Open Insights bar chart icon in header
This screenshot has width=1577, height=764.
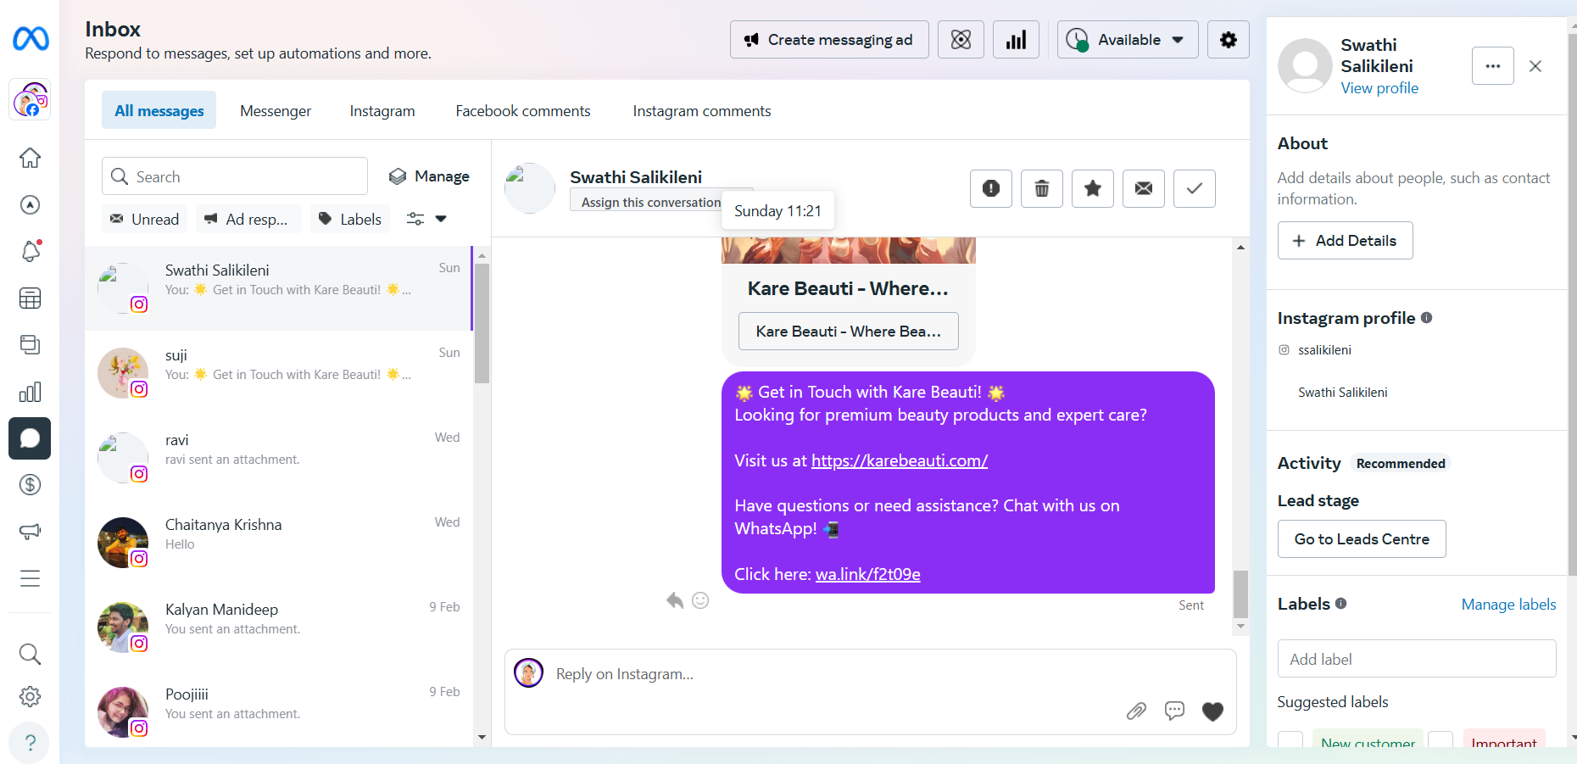[1016, 40]
